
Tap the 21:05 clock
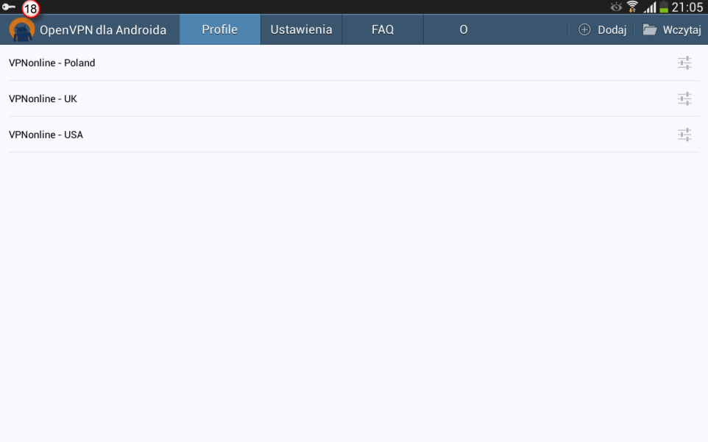click(x=687, y=7)
